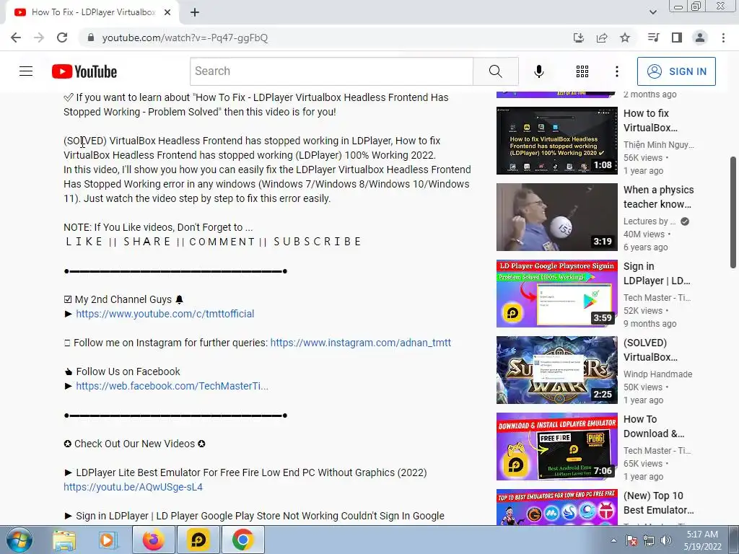Open Download & Install LDPlayer Emulator thumbnail
The height and width of the screenshot is (554, 739).
pos(556,446)
